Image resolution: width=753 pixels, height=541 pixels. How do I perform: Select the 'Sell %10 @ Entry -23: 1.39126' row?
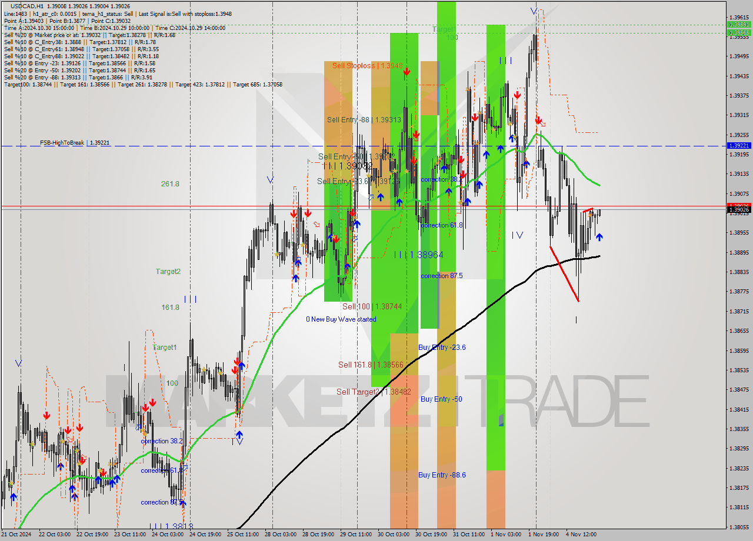(79, 64)
